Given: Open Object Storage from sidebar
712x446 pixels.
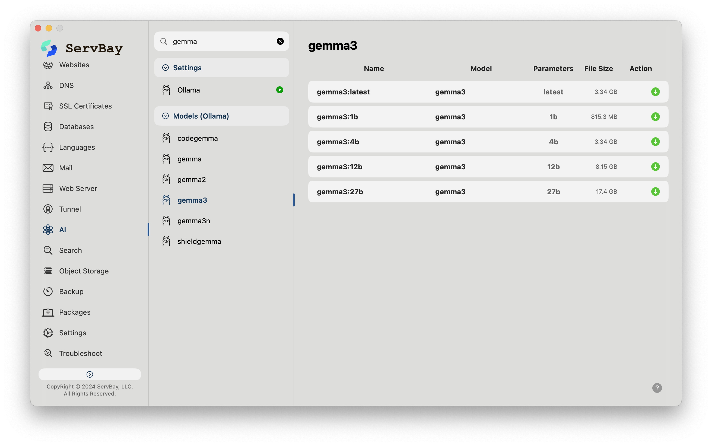Looking at the screenshot, I should point(84,271).
